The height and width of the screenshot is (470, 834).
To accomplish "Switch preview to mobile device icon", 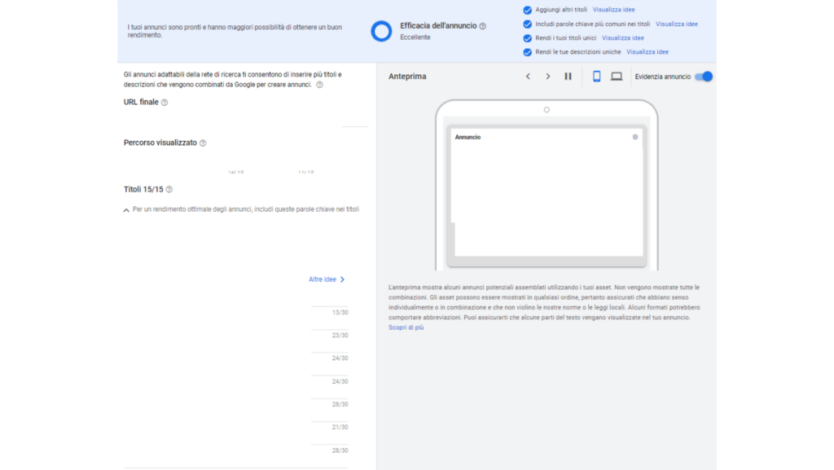I will [597, 77].
